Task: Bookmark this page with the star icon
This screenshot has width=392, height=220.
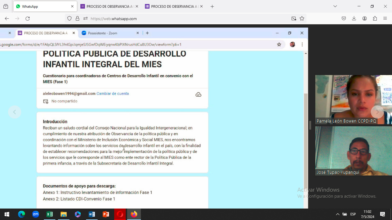Action: coord(302,19)
